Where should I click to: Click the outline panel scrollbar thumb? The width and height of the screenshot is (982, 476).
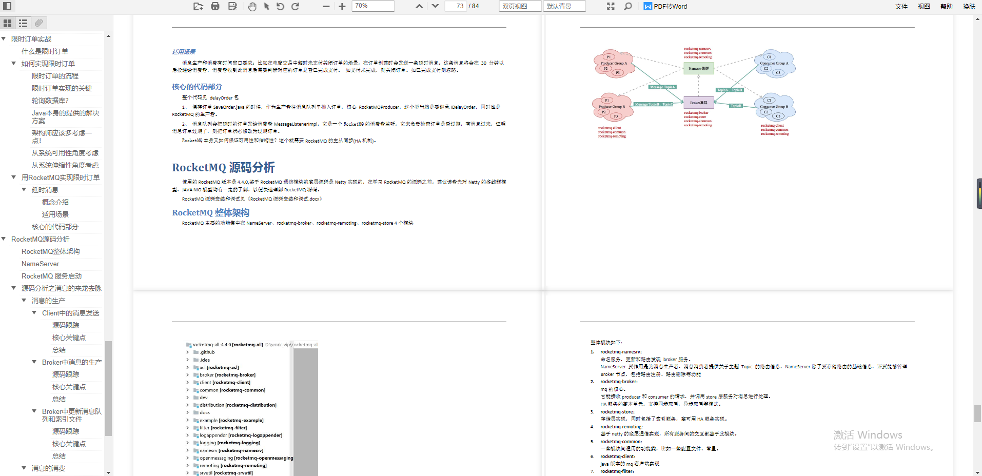click(108, 388)
